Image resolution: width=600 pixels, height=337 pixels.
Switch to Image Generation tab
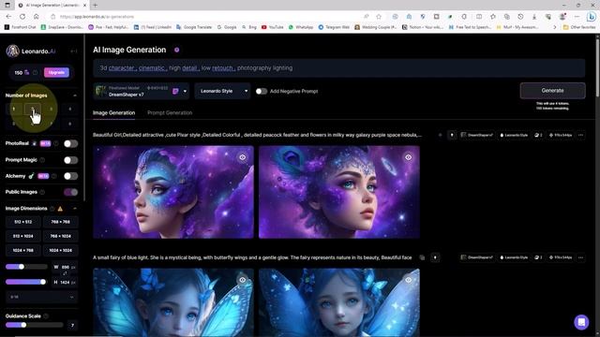click(x=114, y=113)
